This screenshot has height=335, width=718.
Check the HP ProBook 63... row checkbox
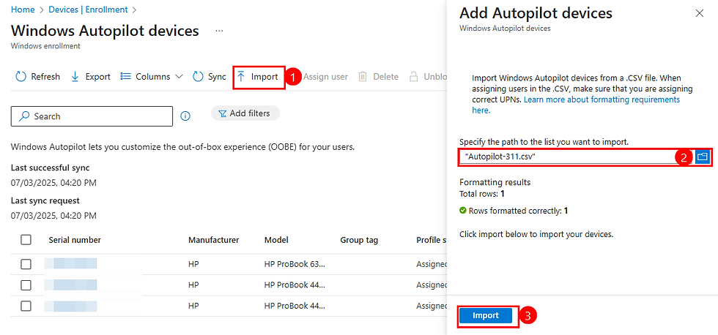point(26,264)
